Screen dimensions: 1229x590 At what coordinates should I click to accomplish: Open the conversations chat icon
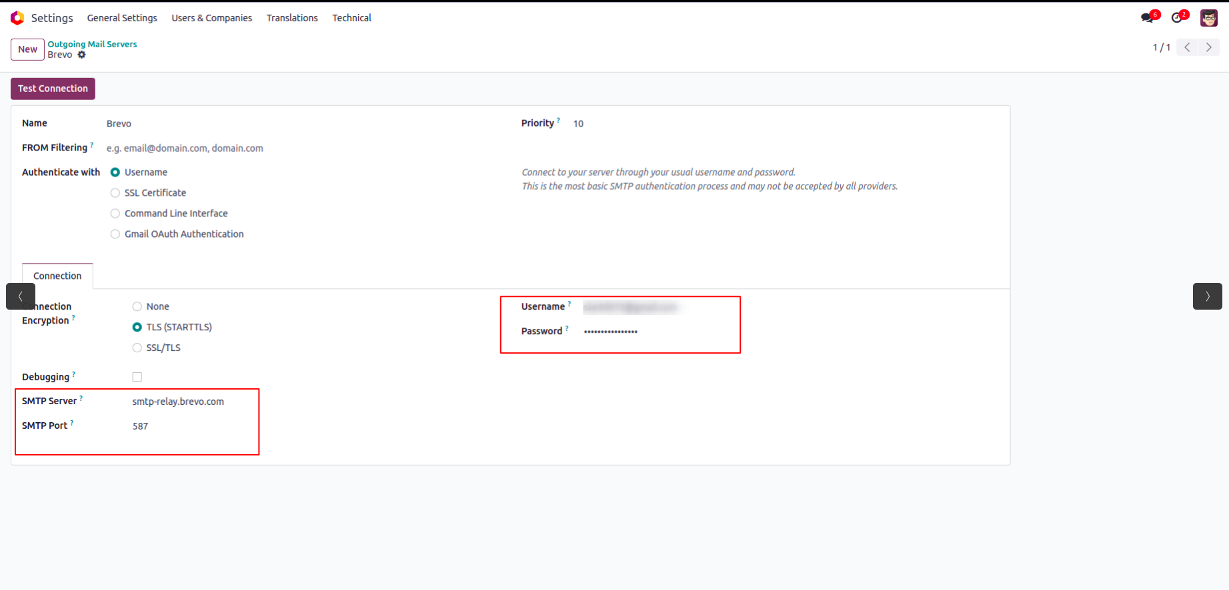[1148, 18]
